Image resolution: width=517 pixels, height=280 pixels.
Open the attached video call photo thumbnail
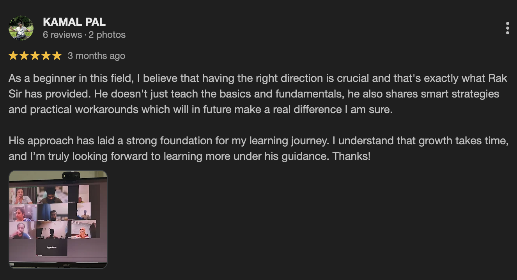[x=58, y=219]
